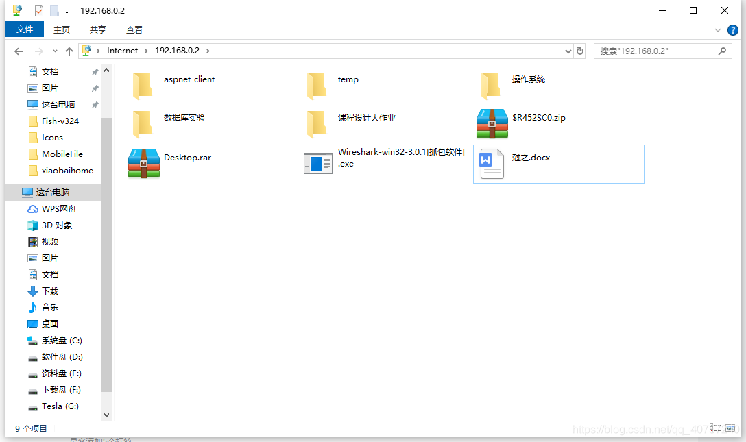Switch to large icons view in status bar
The width and height of the screenshot is (746, 442).
[730, 428]
